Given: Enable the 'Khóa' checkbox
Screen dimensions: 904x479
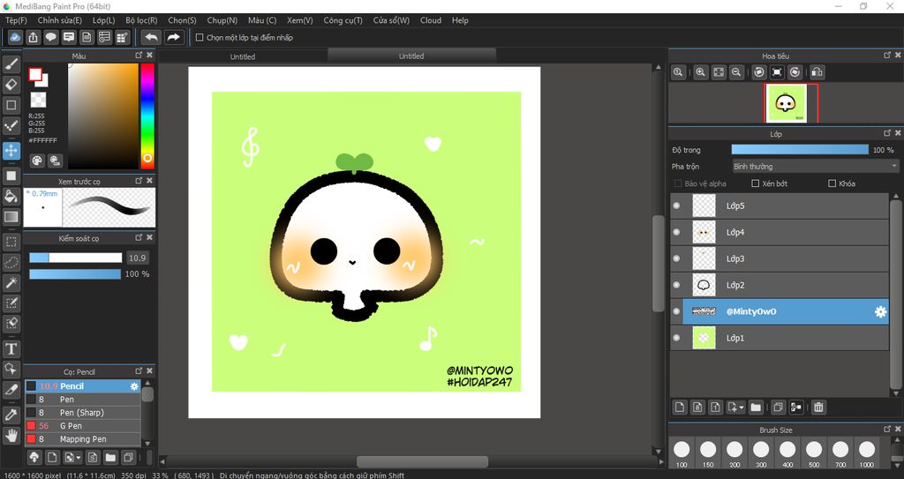Looking at the screenshot, I should coord(832,183).
